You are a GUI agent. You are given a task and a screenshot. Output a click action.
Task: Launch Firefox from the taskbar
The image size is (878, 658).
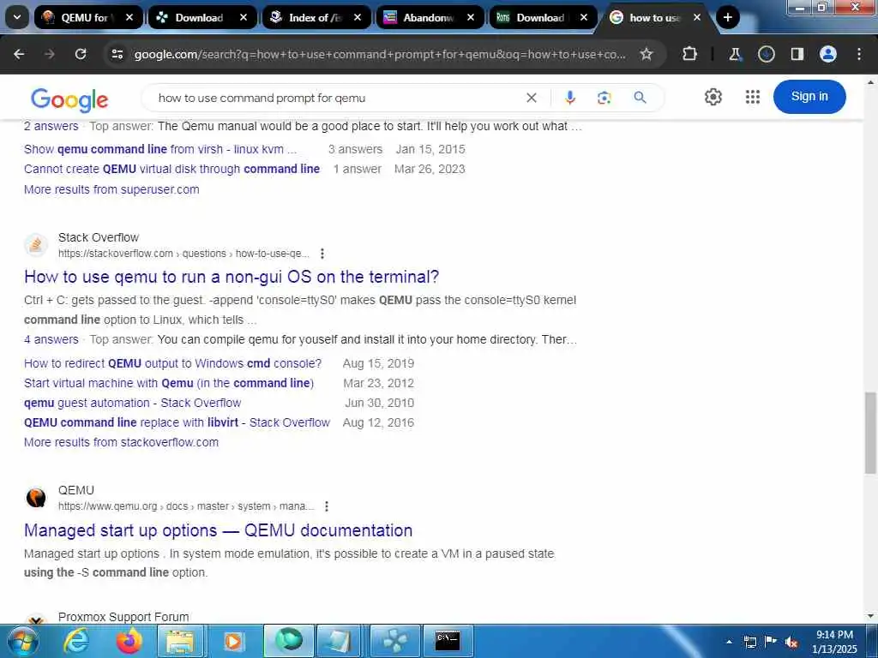[129, 641]
